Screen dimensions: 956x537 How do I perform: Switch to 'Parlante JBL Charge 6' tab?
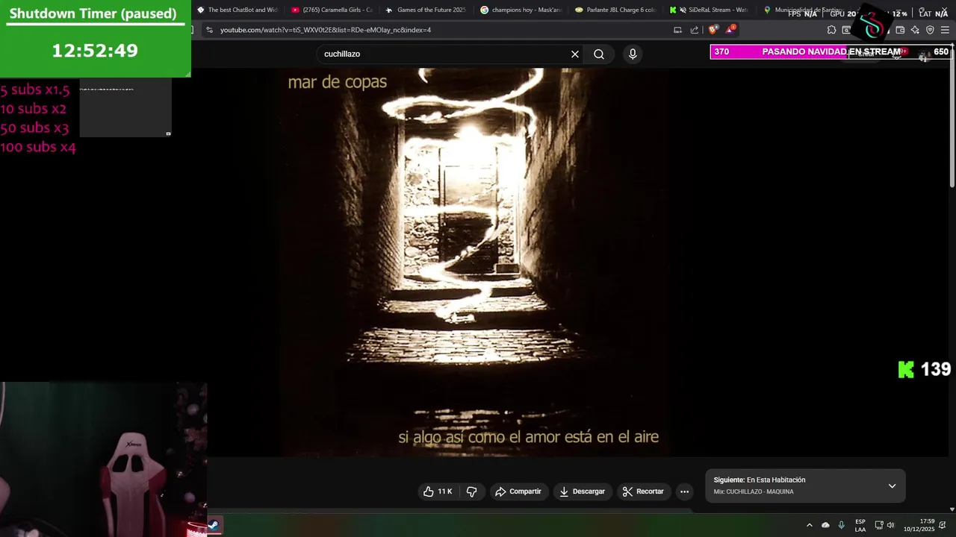click(x=616, y=10)
